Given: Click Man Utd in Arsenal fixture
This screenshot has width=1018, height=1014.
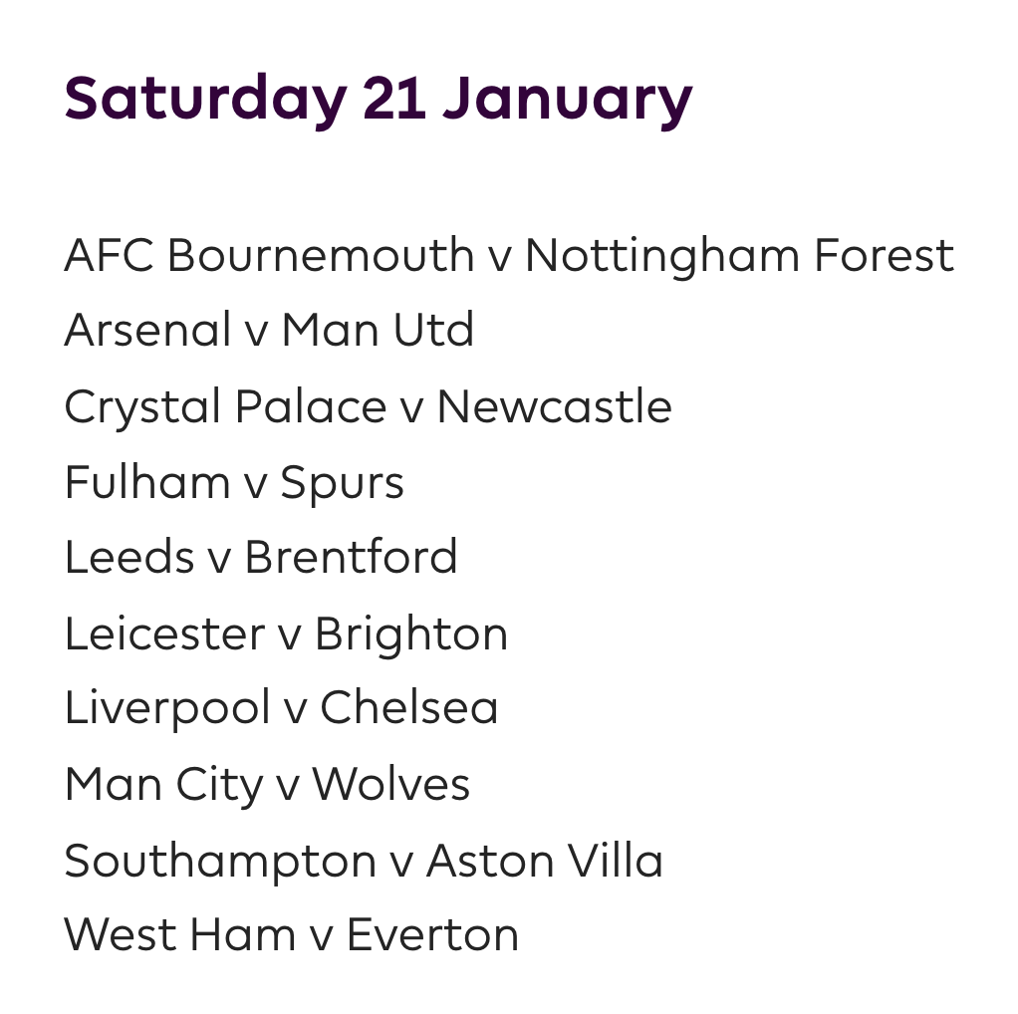Looking at the screenshot, I should click(378, 331).
